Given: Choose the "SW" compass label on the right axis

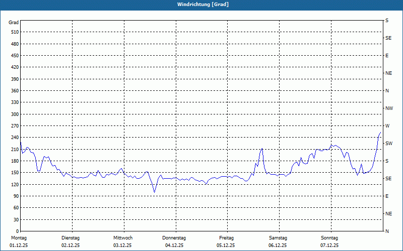Looking at the screenshot, I should pyautogui.click(x=388, y=144).
